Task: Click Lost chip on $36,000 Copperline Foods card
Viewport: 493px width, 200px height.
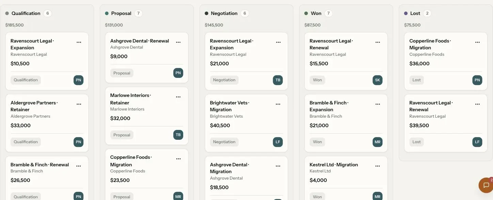Action: tap(417, 80)
